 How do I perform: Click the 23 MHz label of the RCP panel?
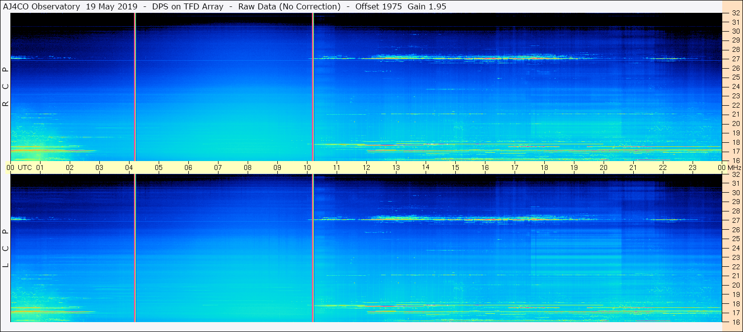click(736, 96)
